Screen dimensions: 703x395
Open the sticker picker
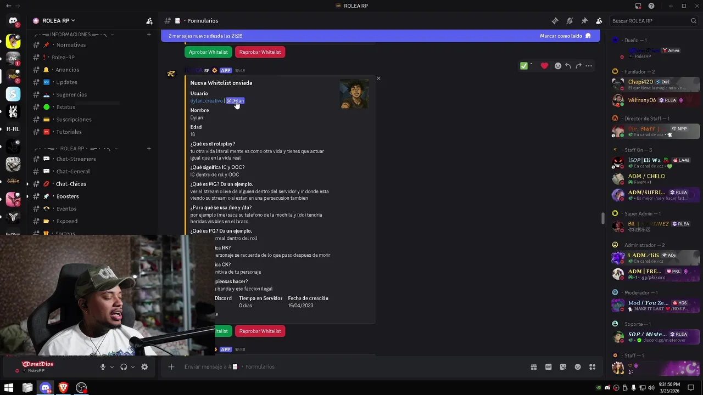563,367
